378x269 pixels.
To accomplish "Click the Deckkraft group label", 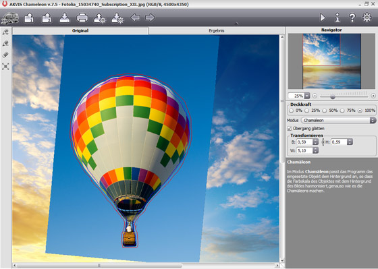I will pyautogui.click(x=300, y=104).
